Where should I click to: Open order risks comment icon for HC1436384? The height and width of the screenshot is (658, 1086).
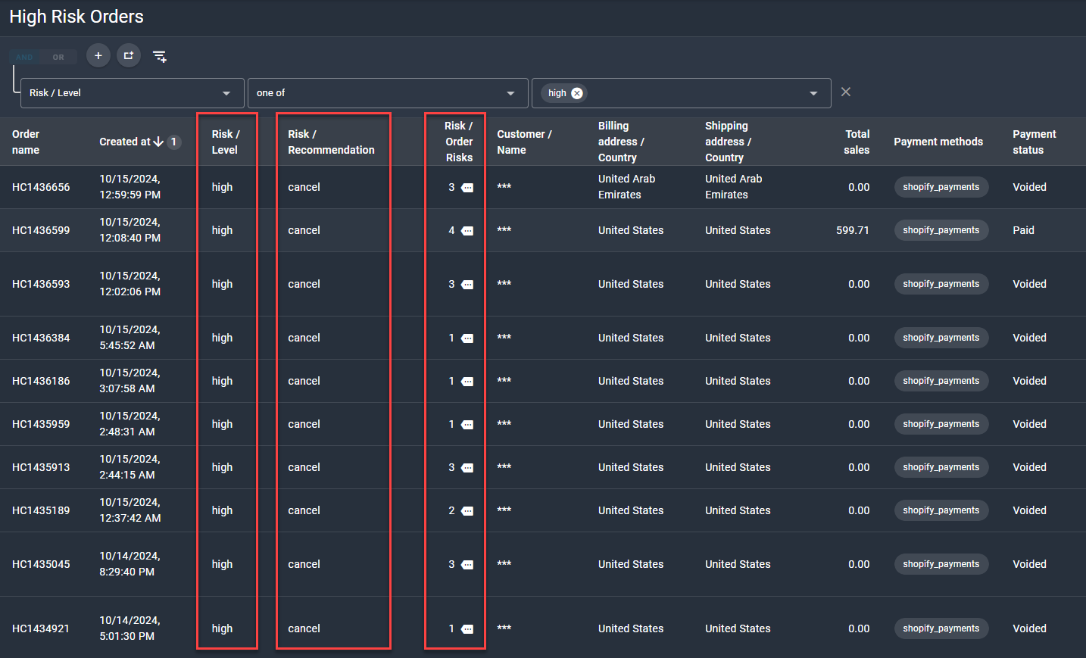467,338
